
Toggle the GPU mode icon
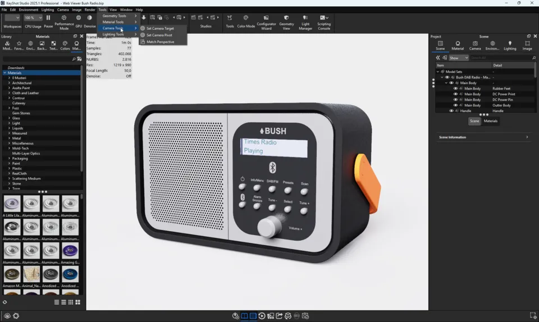[x=79, y=18]
